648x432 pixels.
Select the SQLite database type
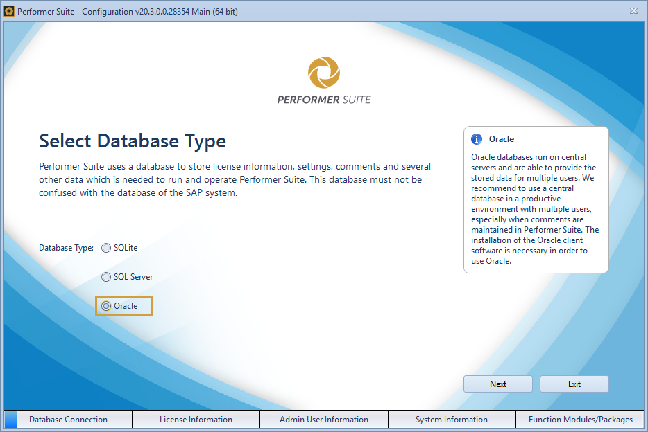tap(105, 247)
